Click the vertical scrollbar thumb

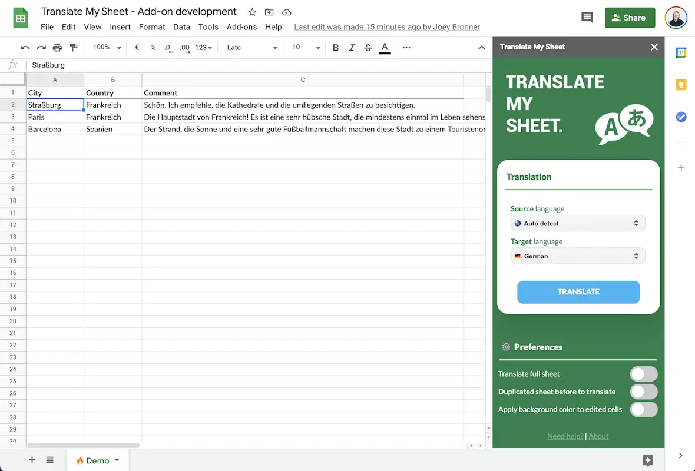[488, 95]
